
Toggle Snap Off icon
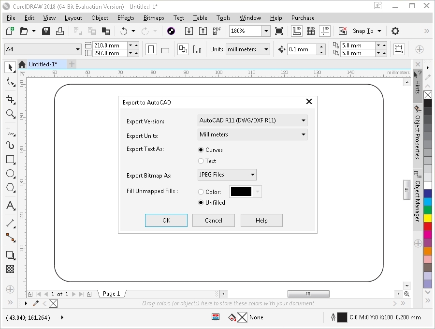[x=343, y=31]
